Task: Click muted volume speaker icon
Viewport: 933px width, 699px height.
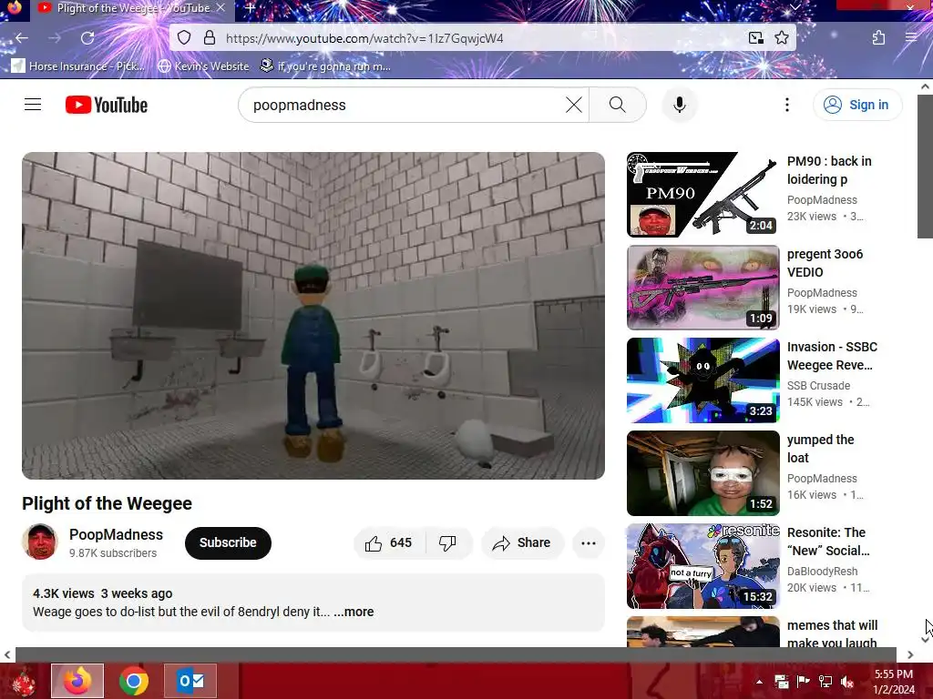Action: (x=847, y=682)
